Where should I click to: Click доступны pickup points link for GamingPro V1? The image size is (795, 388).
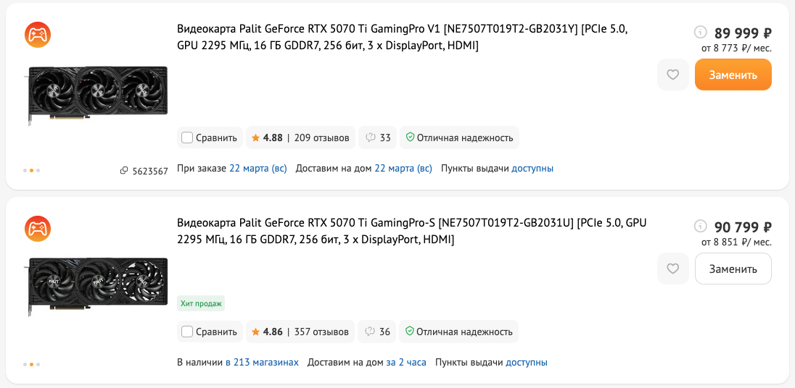[532, 169]
